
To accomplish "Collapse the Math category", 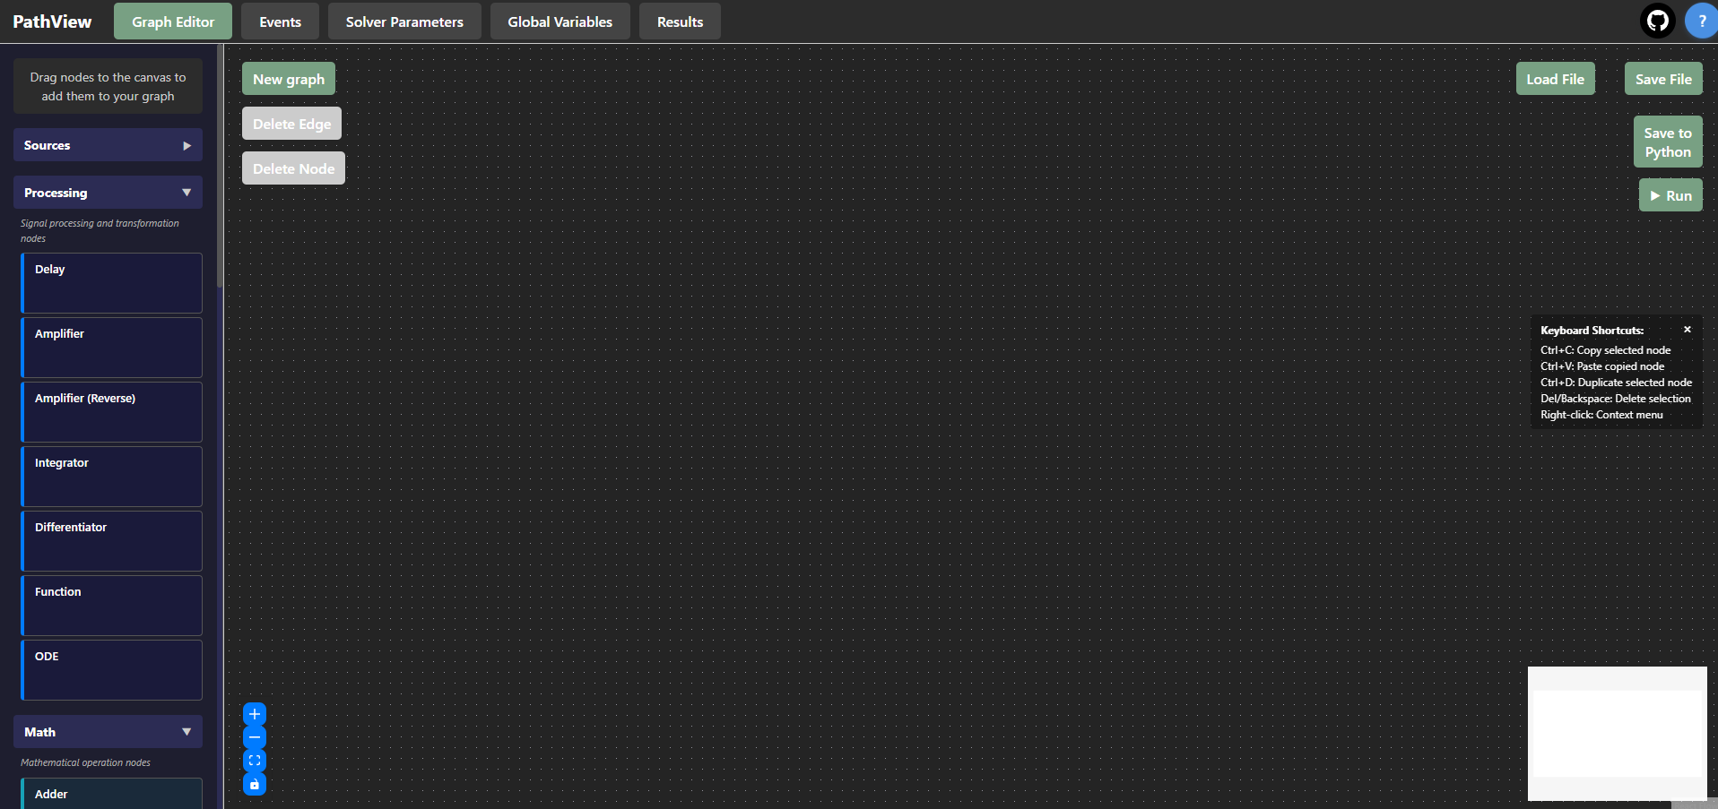I will point(108,732).
